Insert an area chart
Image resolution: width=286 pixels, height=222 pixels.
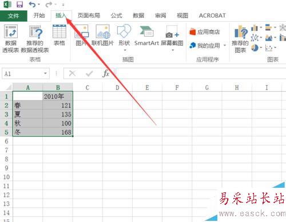pos(269,38)
